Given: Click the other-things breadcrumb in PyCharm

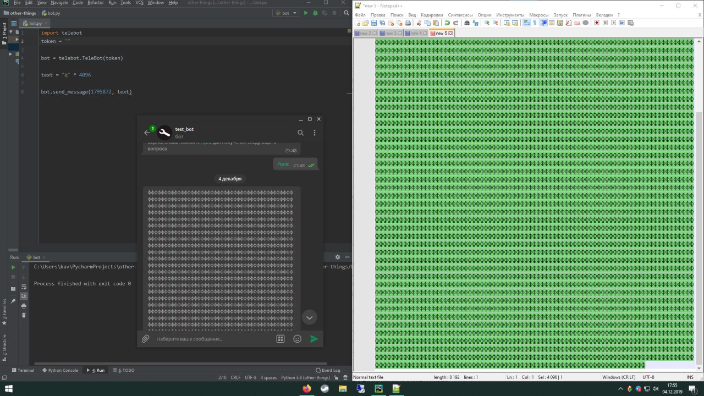Looking at the screenshot, I should point(19,13).
